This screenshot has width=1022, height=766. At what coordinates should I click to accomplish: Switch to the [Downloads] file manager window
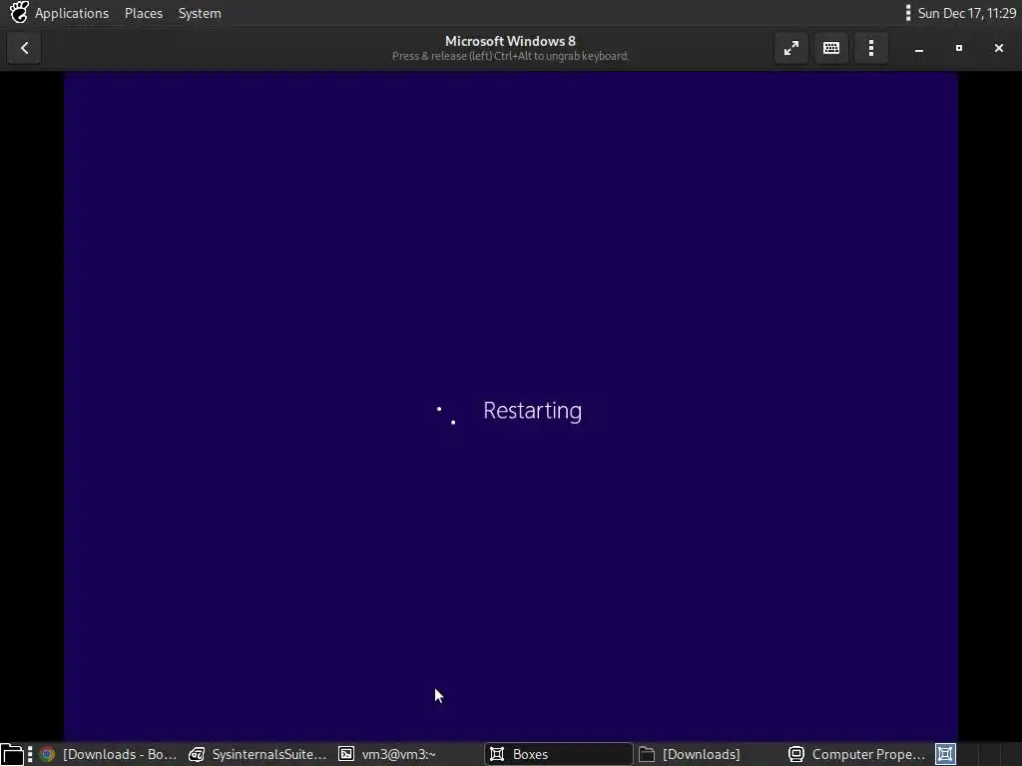pos(706,754)
